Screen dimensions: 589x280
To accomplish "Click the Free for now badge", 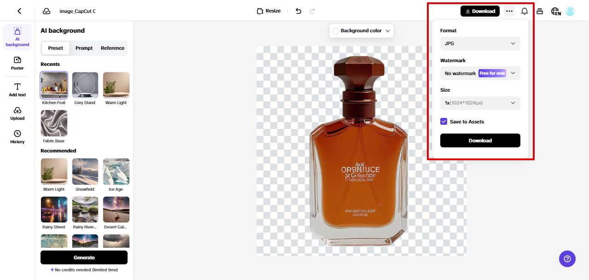I will click(492, 73).
